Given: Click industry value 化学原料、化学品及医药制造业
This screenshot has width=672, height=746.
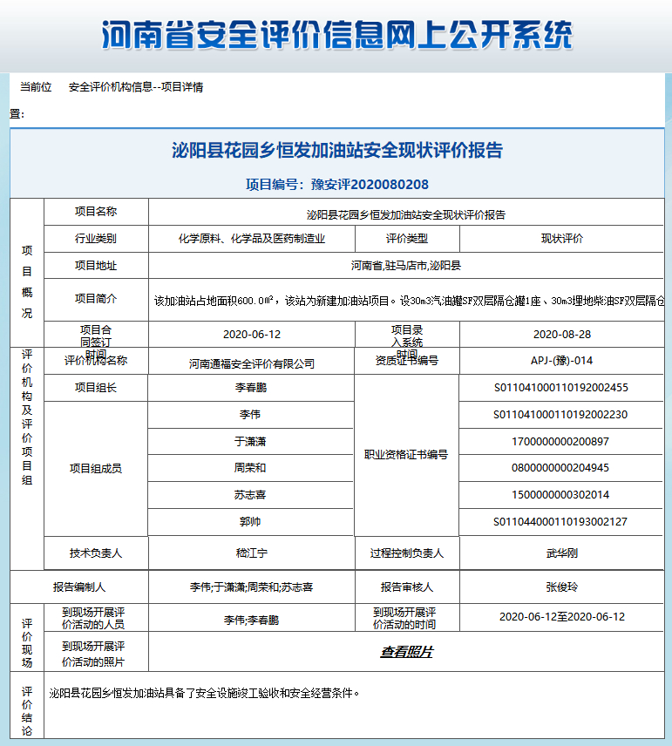Looking at the screenshot, I should [x=252, y=239].
